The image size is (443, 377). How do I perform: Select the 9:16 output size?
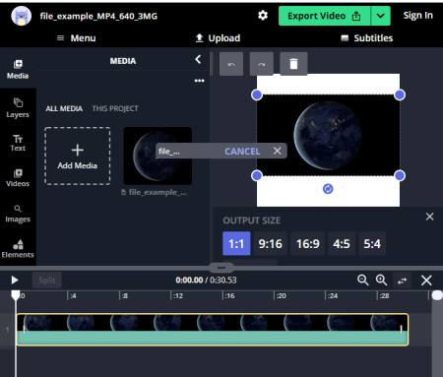[x=271, y=243]
